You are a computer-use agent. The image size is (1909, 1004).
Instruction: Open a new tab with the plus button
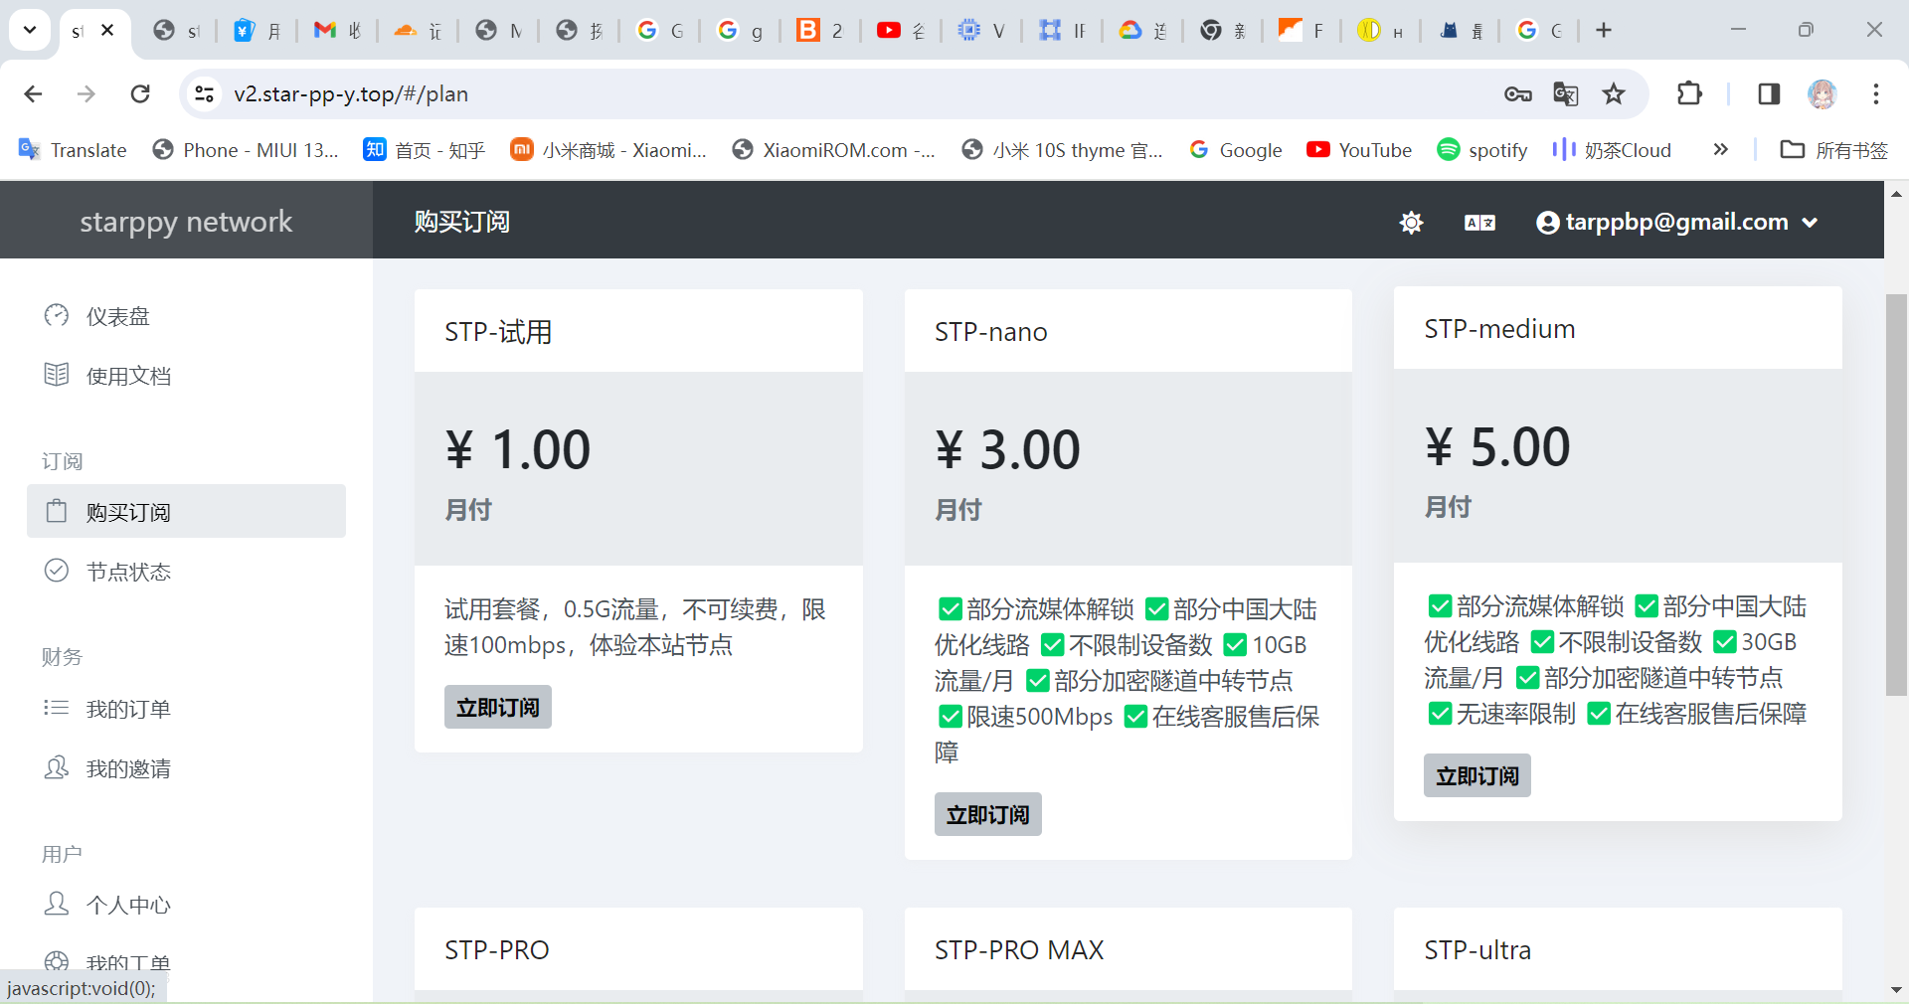tap(1604, 30)
